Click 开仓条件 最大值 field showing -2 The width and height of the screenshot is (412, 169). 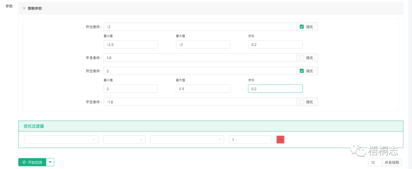[203, 45]
